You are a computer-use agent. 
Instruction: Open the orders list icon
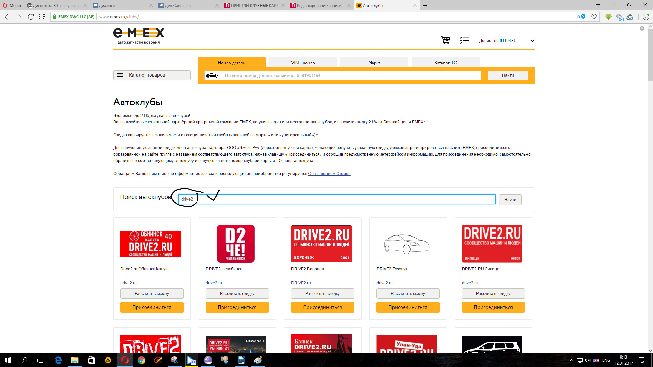[x=464, y=40]
